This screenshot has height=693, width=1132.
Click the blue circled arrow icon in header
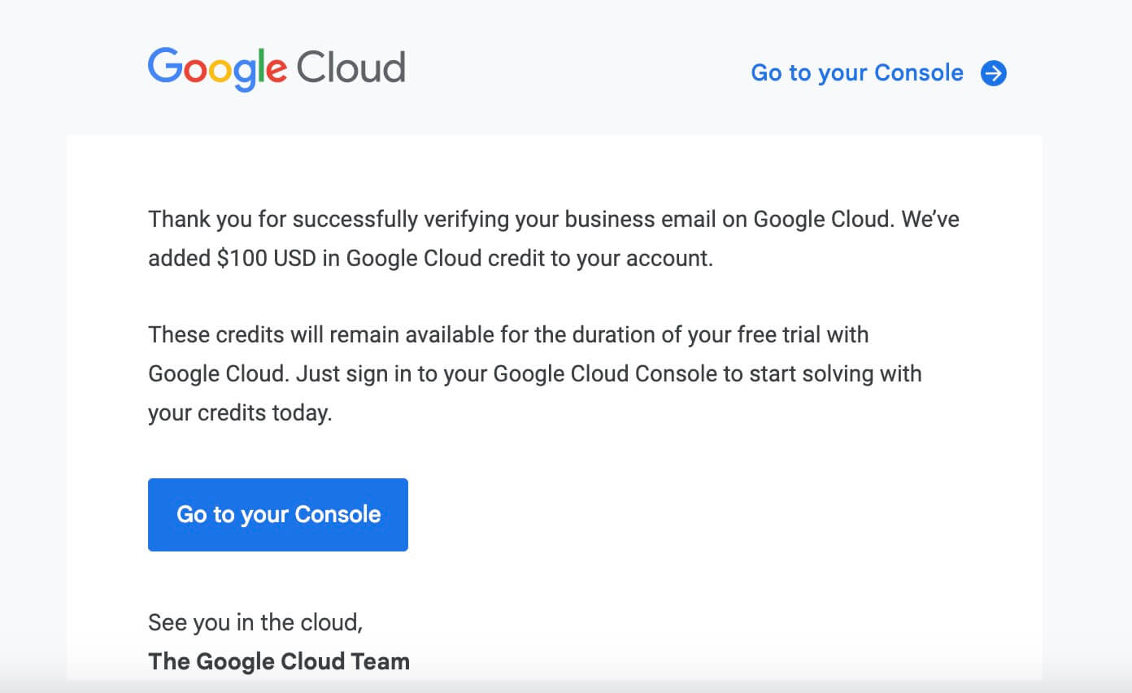tap(993, 73)
